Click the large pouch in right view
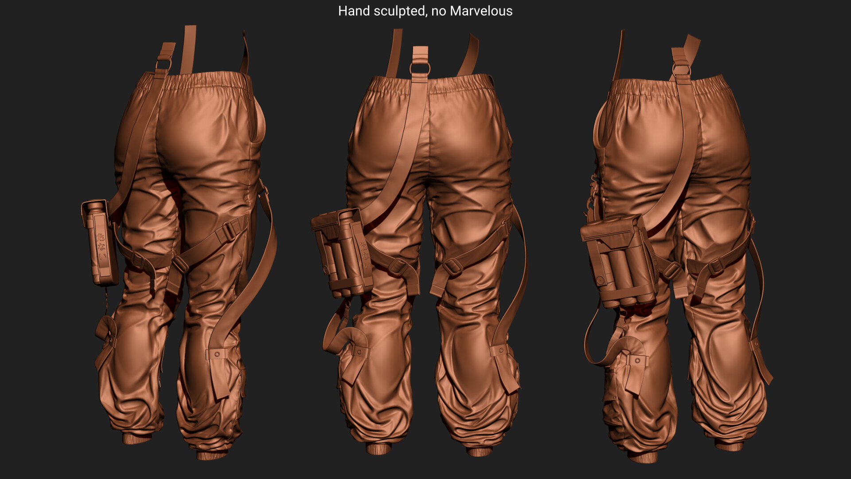Viewport: 851px width, 479px height. click(x=621, y=262)
